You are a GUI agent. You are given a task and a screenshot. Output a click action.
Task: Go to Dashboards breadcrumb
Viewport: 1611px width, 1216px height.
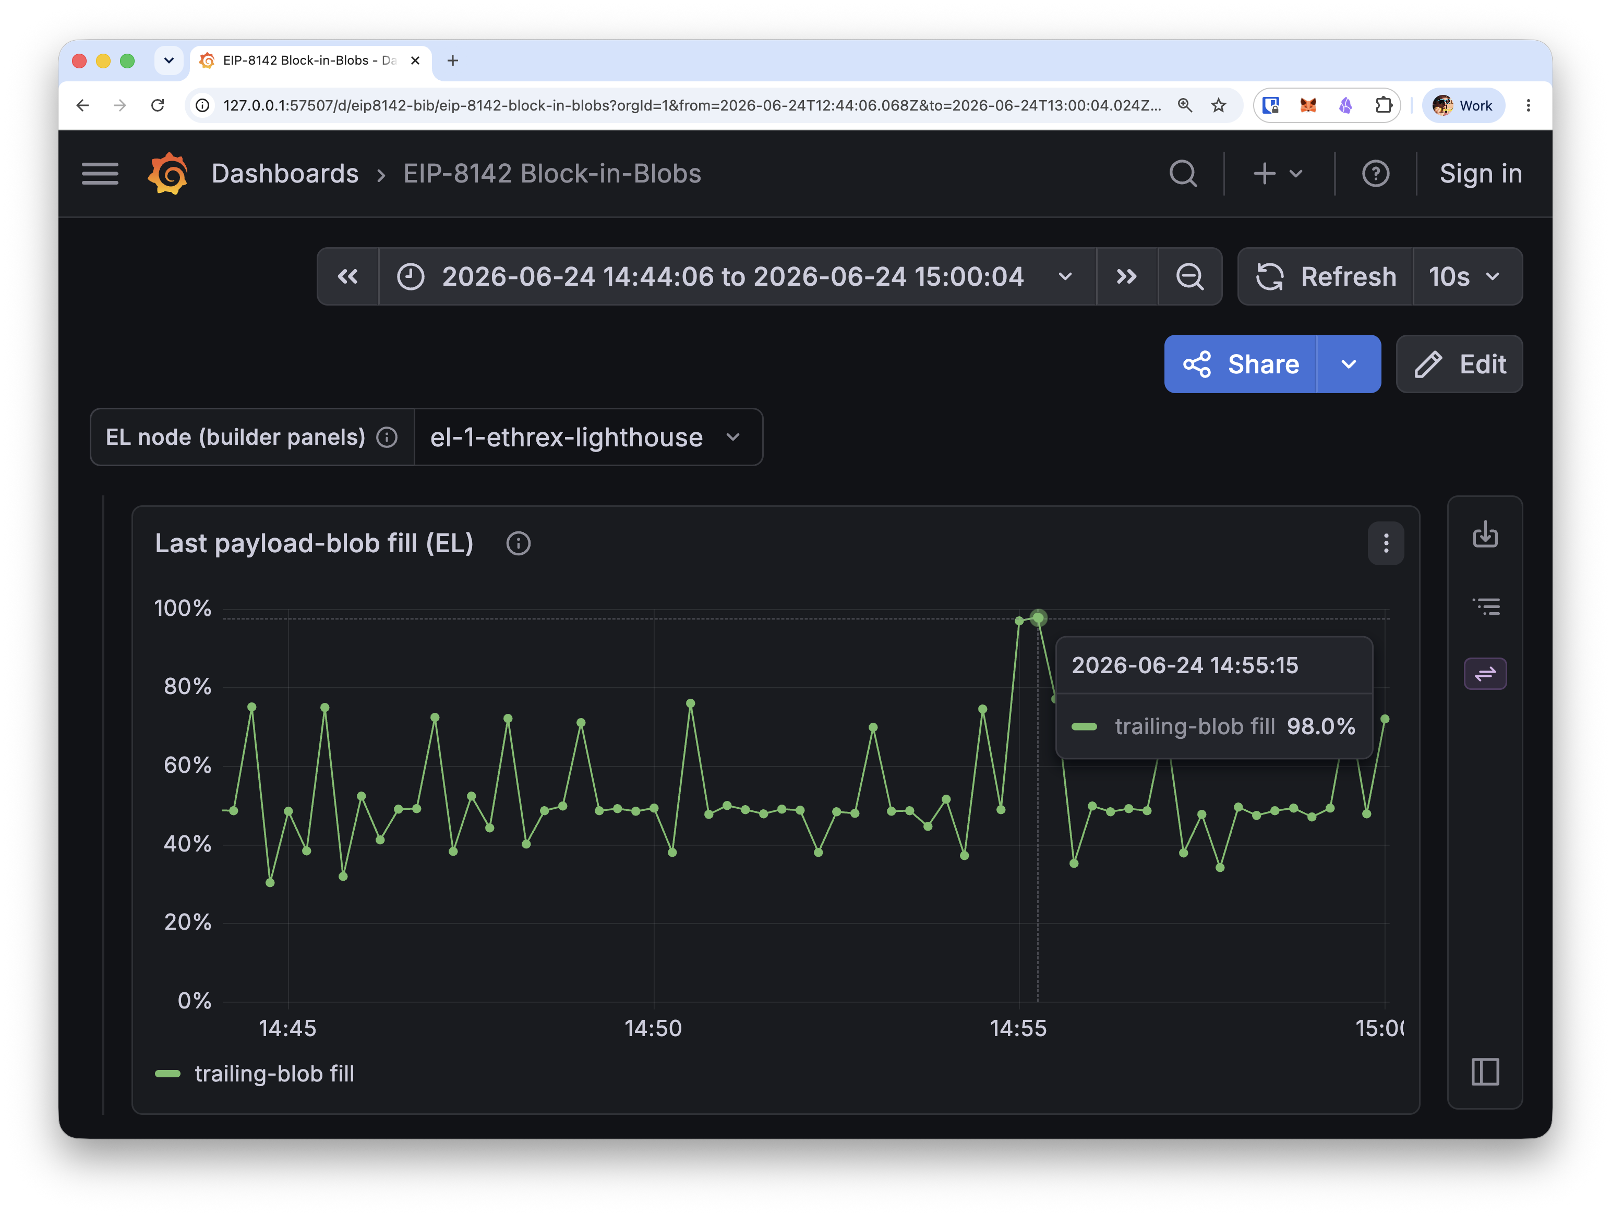(x=285, y=173)
